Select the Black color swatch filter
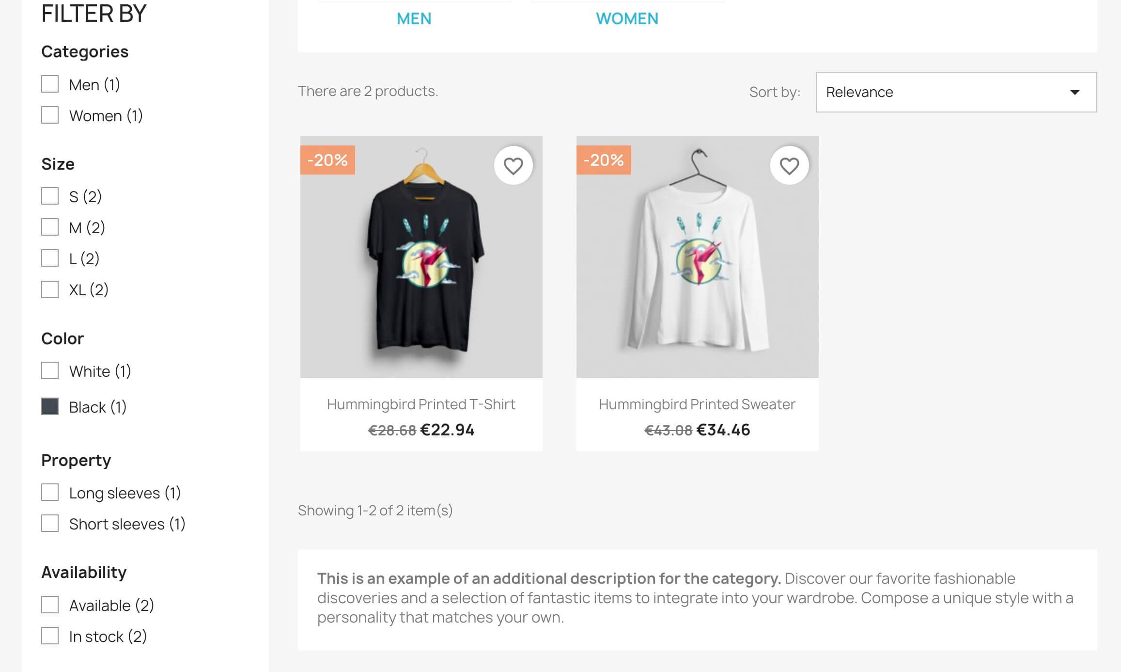The width and height of the screenshot is (1121, 672). coord(50,406)
